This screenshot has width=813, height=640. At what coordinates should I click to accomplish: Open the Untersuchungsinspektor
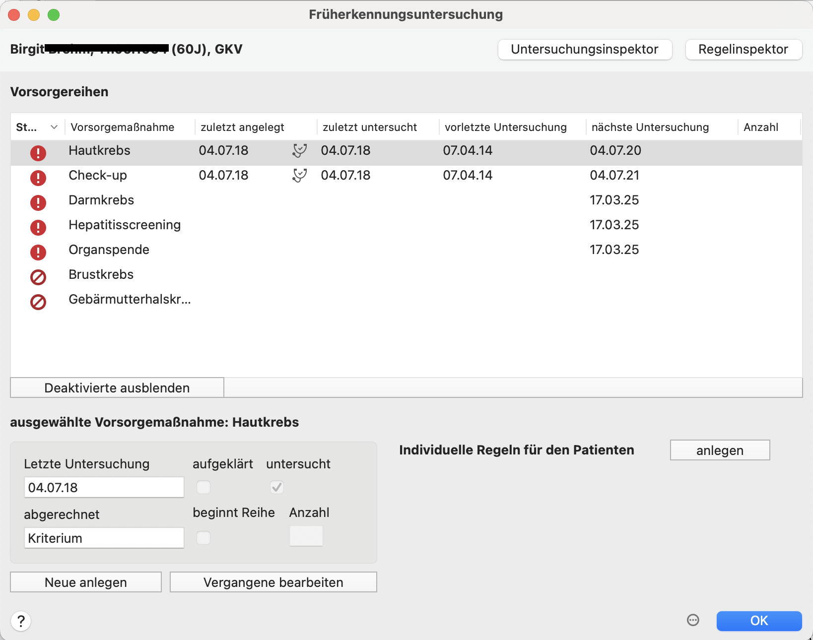tap(585, 50)
